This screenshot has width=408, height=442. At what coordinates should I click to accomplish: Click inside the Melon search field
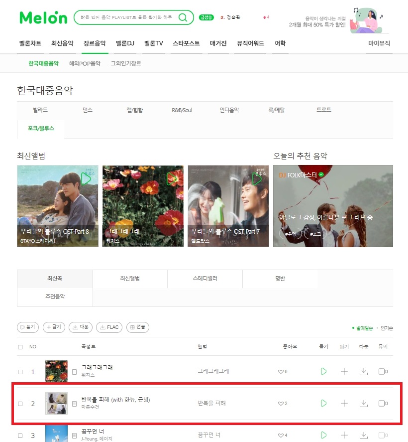point(126,17)
